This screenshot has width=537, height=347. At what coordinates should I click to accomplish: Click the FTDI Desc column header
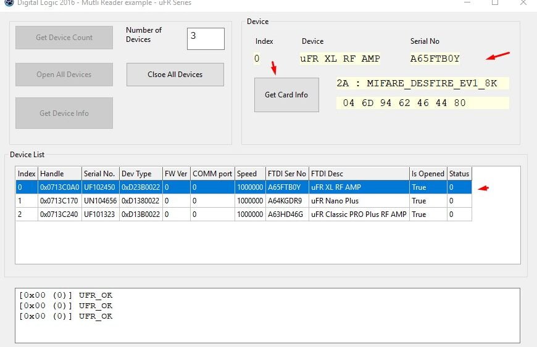tap(359, 174)
